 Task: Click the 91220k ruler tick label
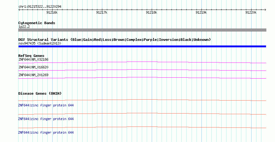coord(251,12)
